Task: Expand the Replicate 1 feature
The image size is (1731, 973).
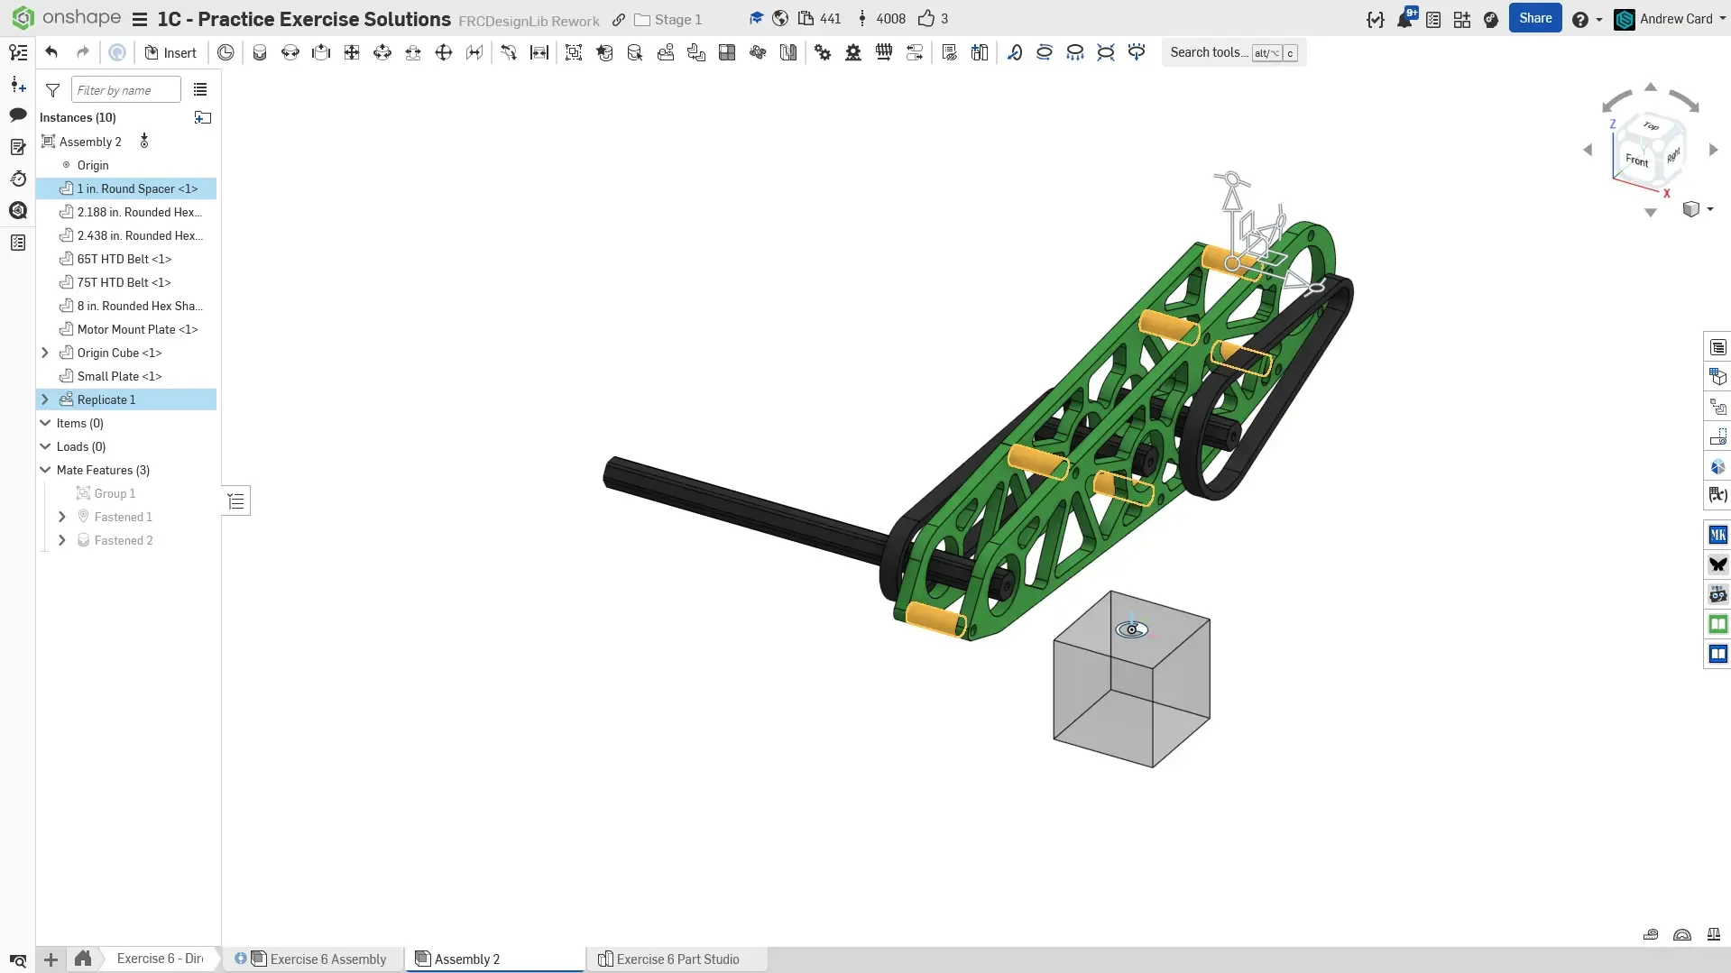Action: 45,399
